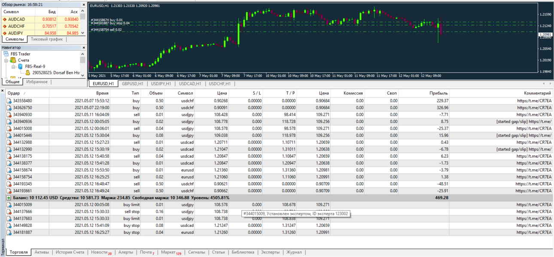554x257 pixels.
Task: Open the Журнал terminal tab
Action: tap(294, 252)
